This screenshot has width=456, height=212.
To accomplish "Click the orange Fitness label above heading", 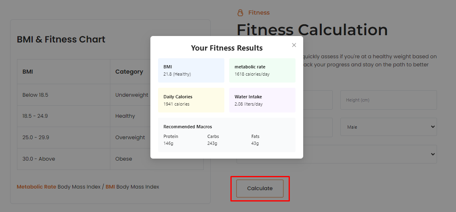I will tap(259, 13).
